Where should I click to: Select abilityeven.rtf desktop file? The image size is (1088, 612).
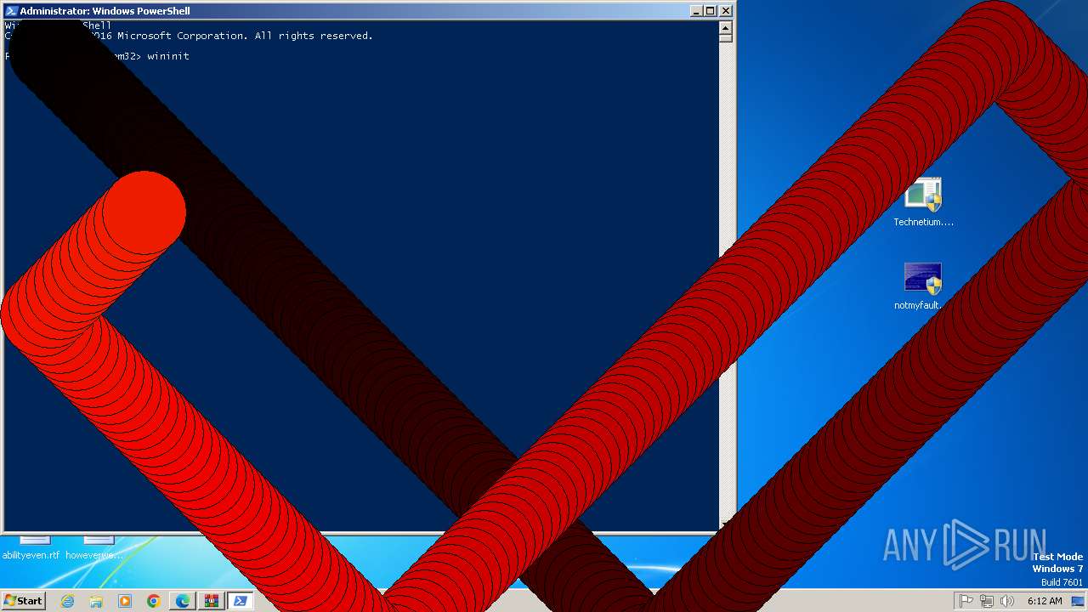pos(31,547)
